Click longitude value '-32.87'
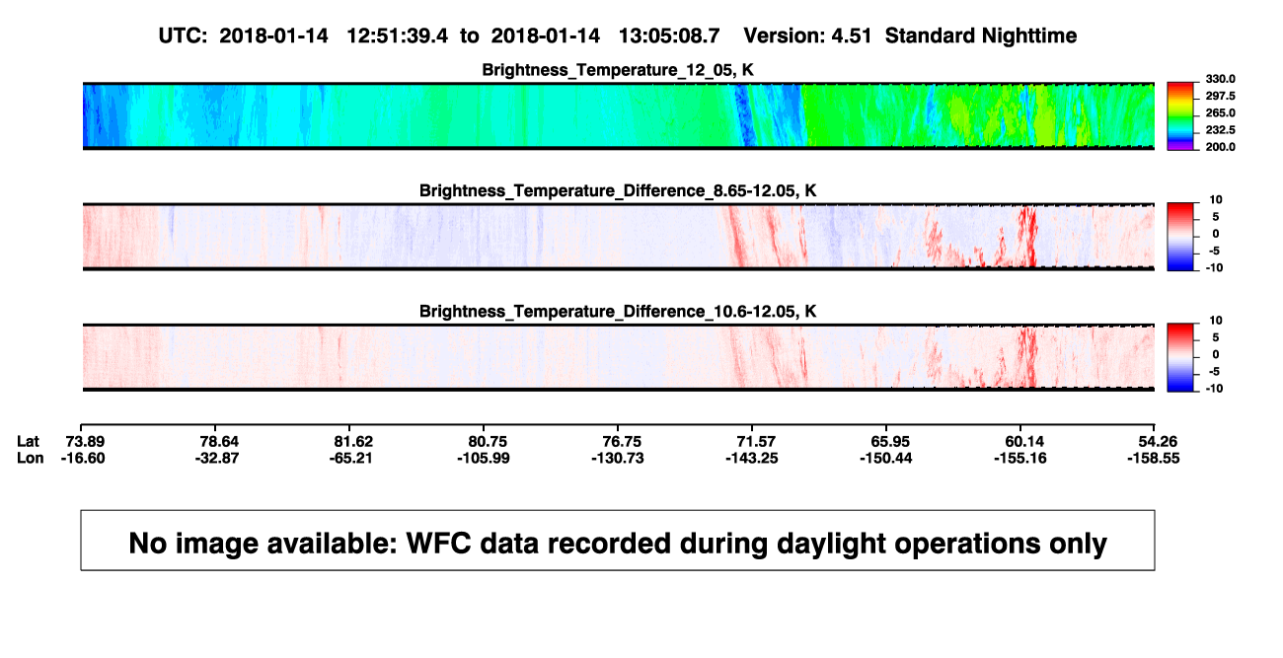Screen dimensions: 1283x658 pyautogui.click(x=218, y=458)
